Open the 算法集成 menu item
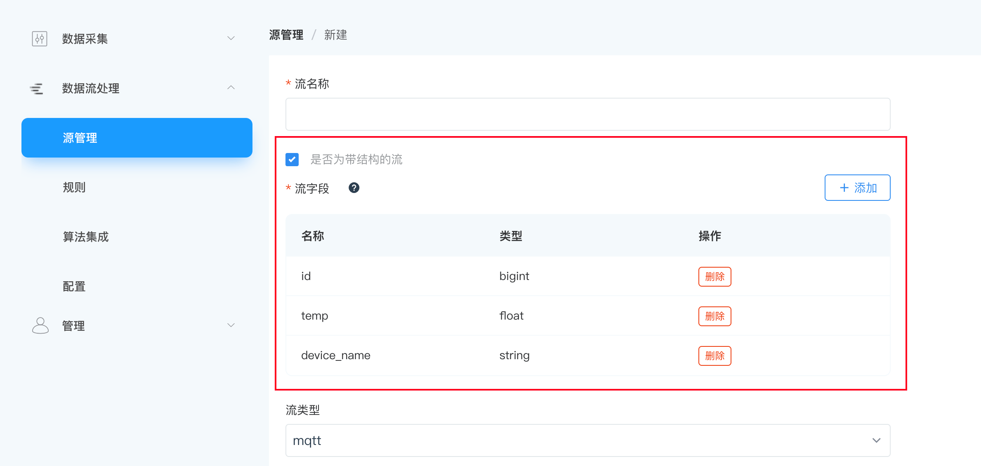 click(x=86, y=237)
